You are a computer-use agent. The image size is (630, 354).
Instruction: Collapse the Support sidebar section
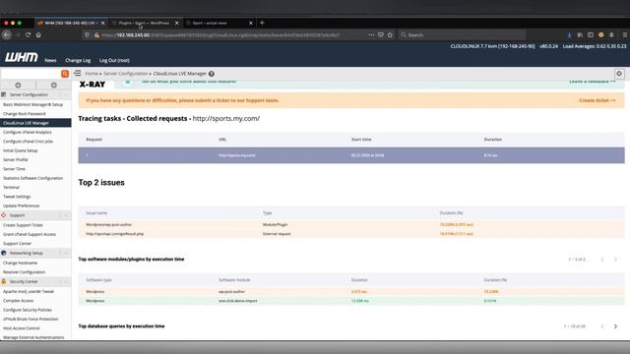coord(66,215)
